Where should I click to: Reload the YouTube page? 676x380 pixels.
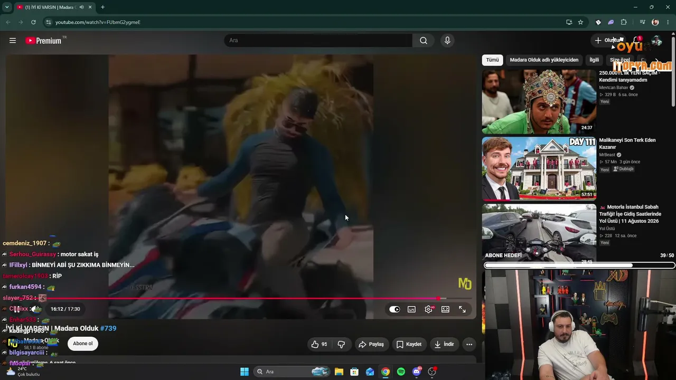33,22
